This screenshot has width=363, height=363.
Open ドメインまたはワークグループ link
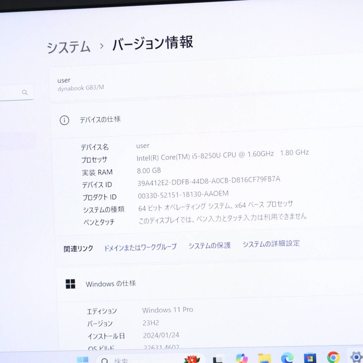140,247
